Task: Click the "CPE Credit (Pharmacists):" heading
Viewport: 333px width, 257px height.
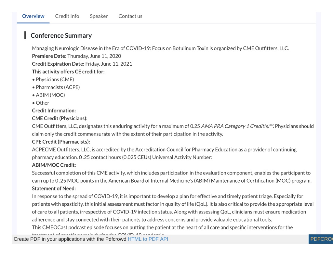Action: 61,142
